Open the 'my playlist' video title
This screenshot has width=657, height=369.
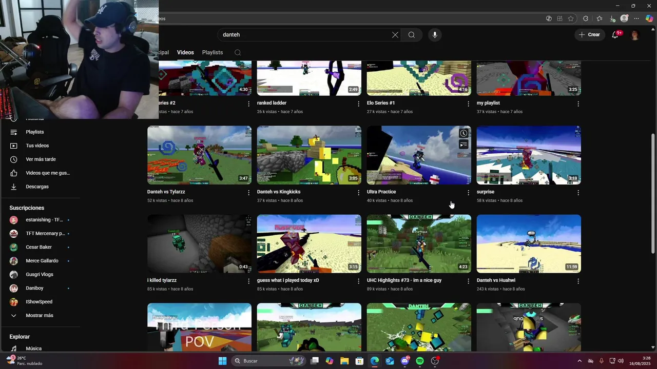488,103
